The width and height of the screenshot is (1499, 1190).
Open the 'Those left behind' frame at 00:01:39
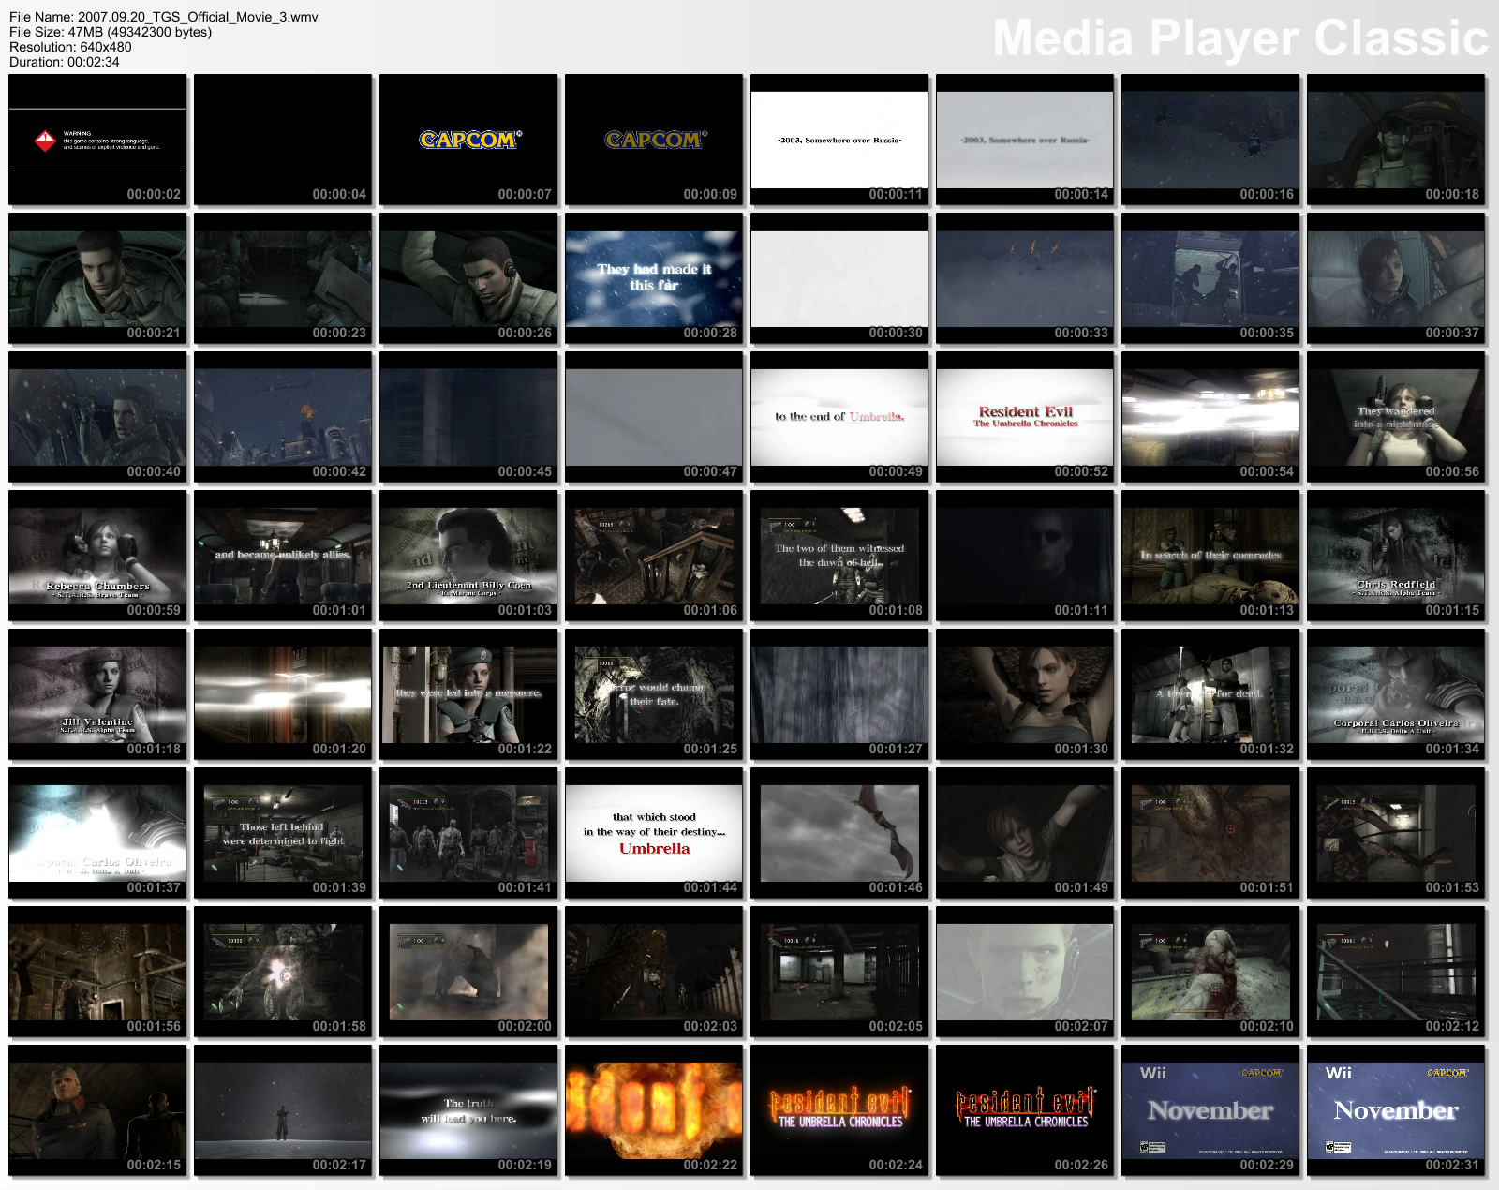pos(283,833)
